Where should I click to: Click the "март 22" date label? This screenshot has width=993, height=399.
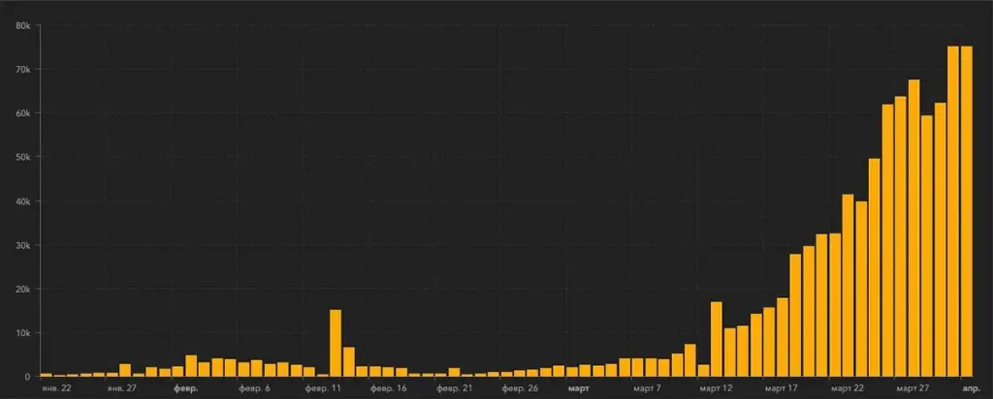pyautogui.click(x=847, y=388)
